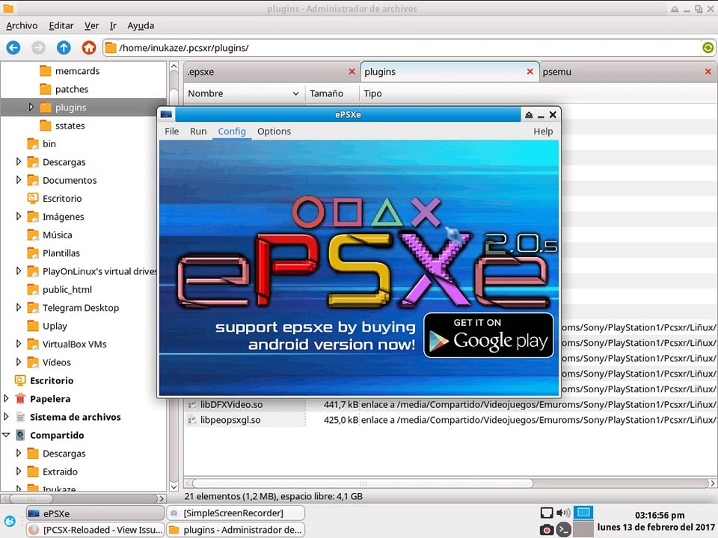718x538 pixels.
Task: Open the application menu at panel left
Action: pyautogui.click(x=10, y=521)
